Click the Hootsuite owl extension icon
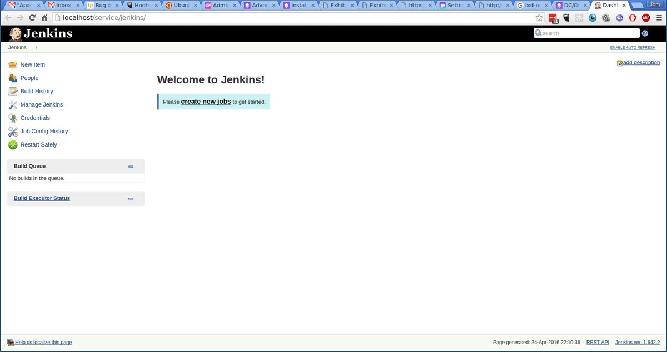The height and width of the screenshot is (352, 667). pos(566,18)
